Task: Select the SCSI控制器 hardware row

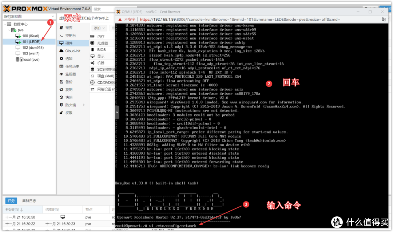Action: (102, 69)
